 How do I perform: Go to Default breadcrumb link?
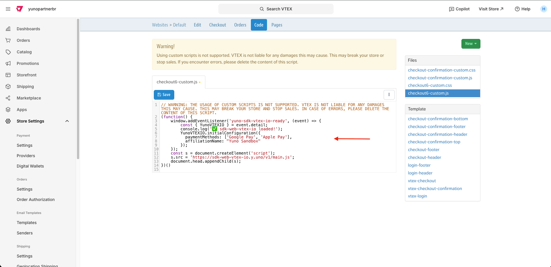(179, 25)
